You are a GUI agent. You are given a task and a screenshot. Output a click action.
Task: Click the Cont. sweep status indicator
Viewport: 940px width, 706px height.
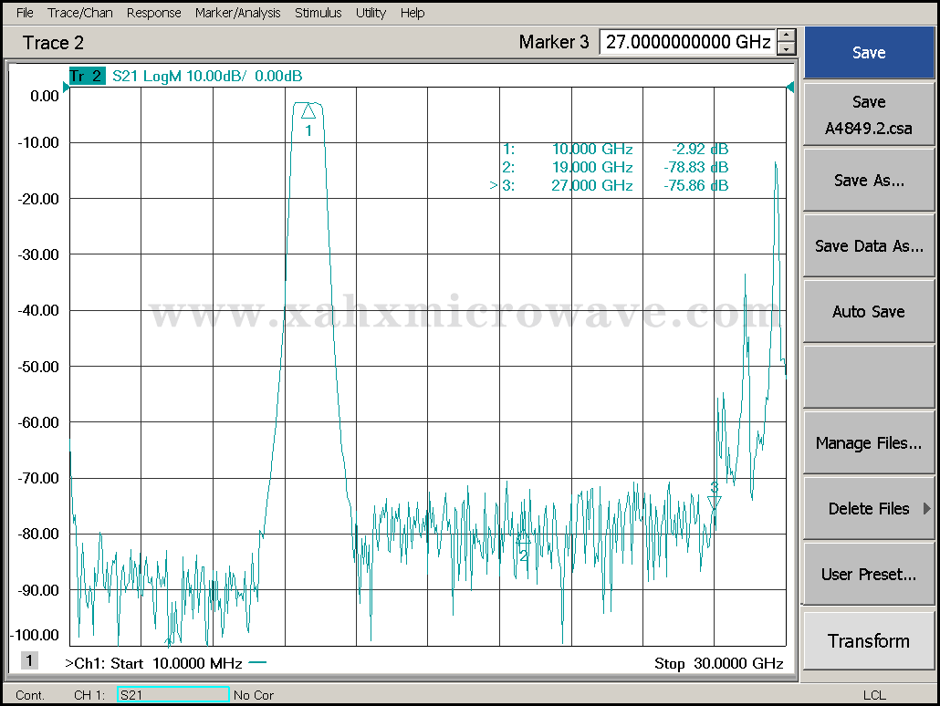pos(30,695)
